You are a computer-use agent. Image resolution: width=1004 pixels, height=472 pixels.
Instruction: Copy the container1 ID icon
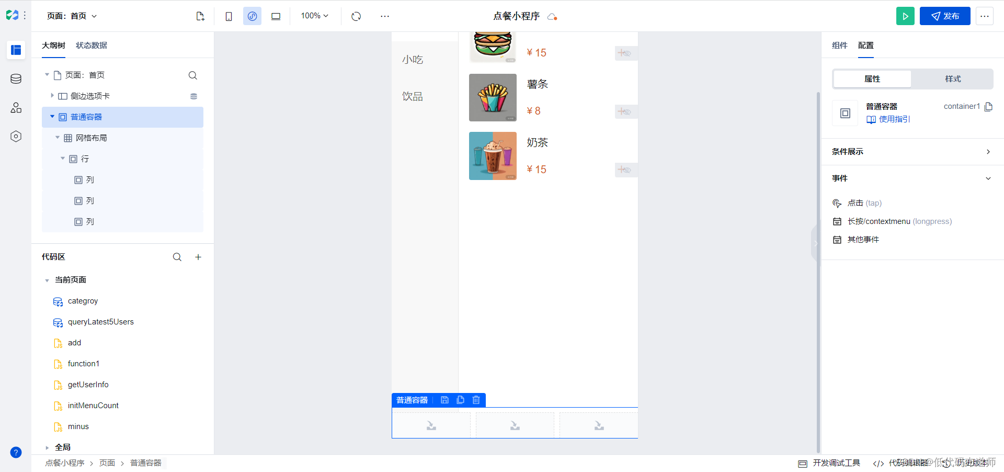coord(988,107)
